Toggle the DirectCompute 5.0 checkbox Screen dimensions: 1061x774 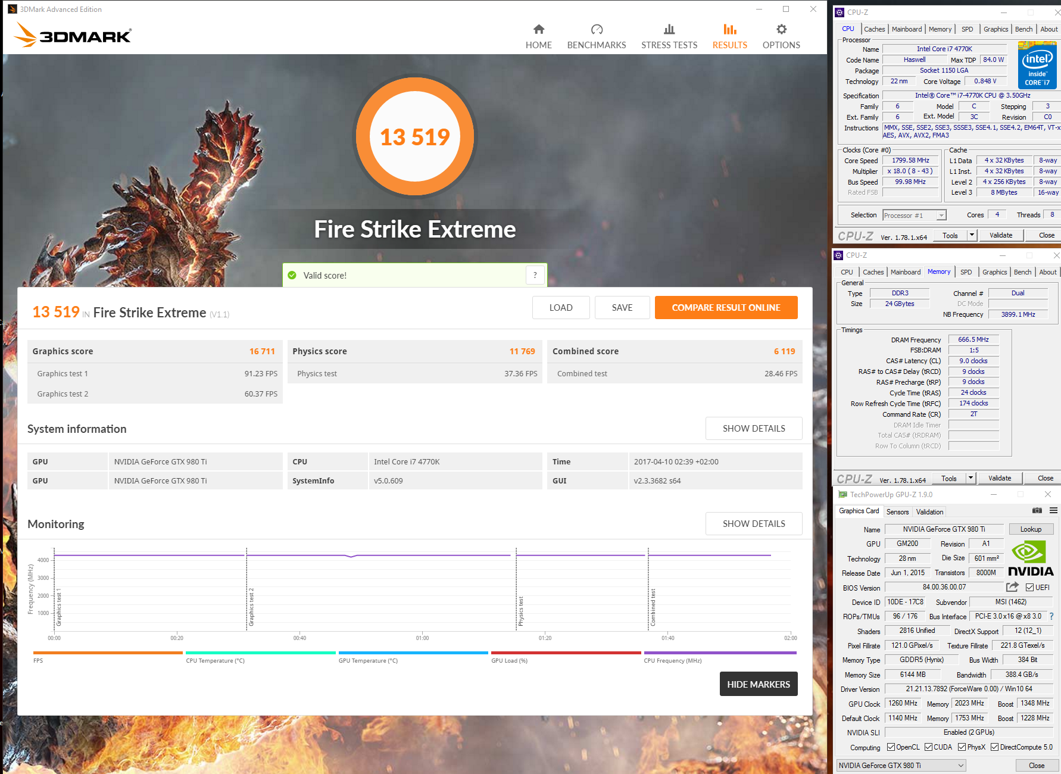[x=994, y=747]
